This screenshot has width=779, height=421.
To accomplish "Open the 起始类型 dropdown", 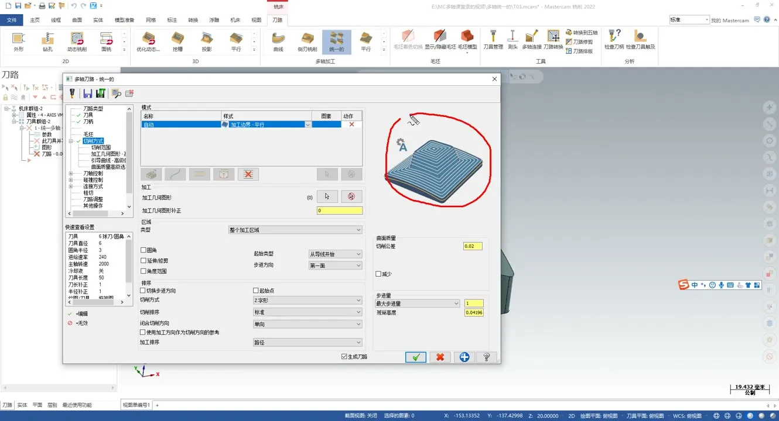I will [335, 254].
